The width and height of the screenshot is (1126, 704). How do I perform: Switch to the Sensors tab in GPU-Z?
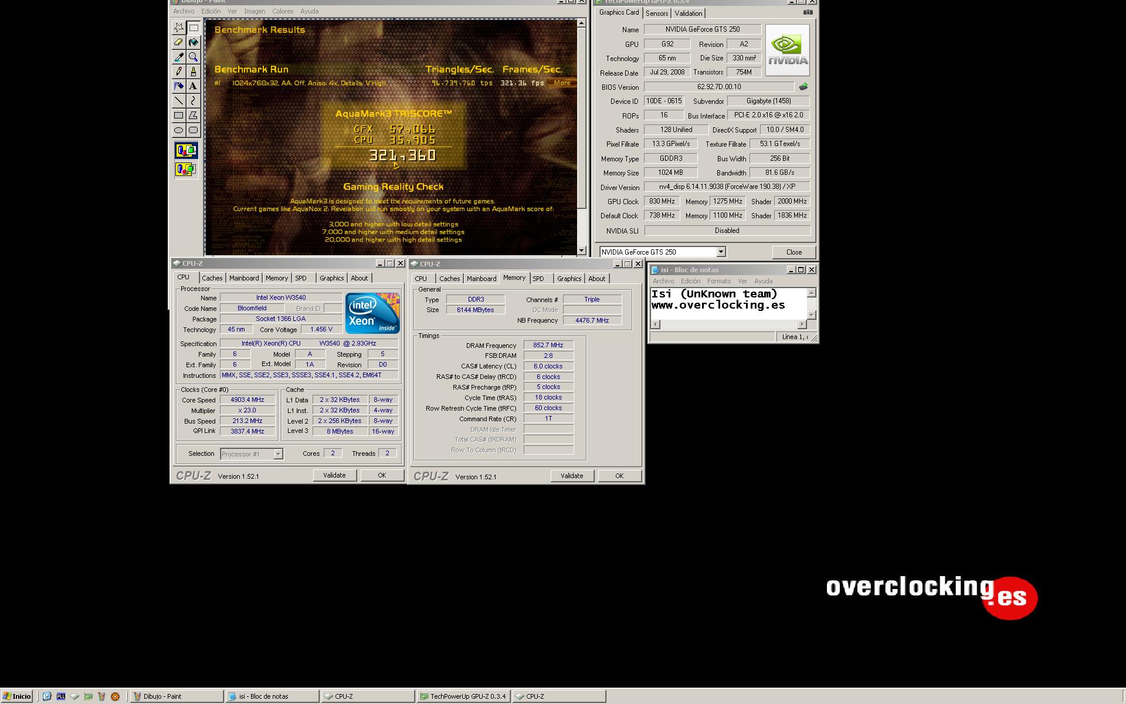click(x=657, y=13)
